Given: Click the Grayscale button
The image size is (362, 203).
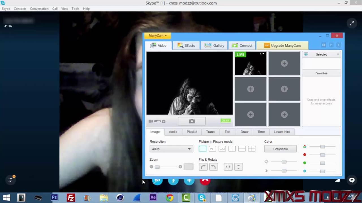Looking at the screenshot, I should click(281, 149).
